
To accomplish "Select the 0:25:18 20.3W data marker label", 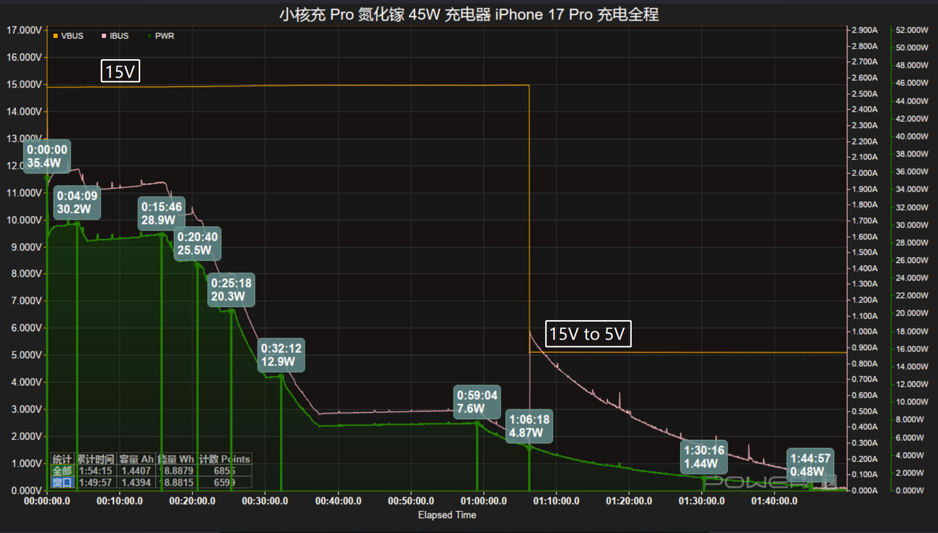I will pyautogui.click(x=231, y=290).
